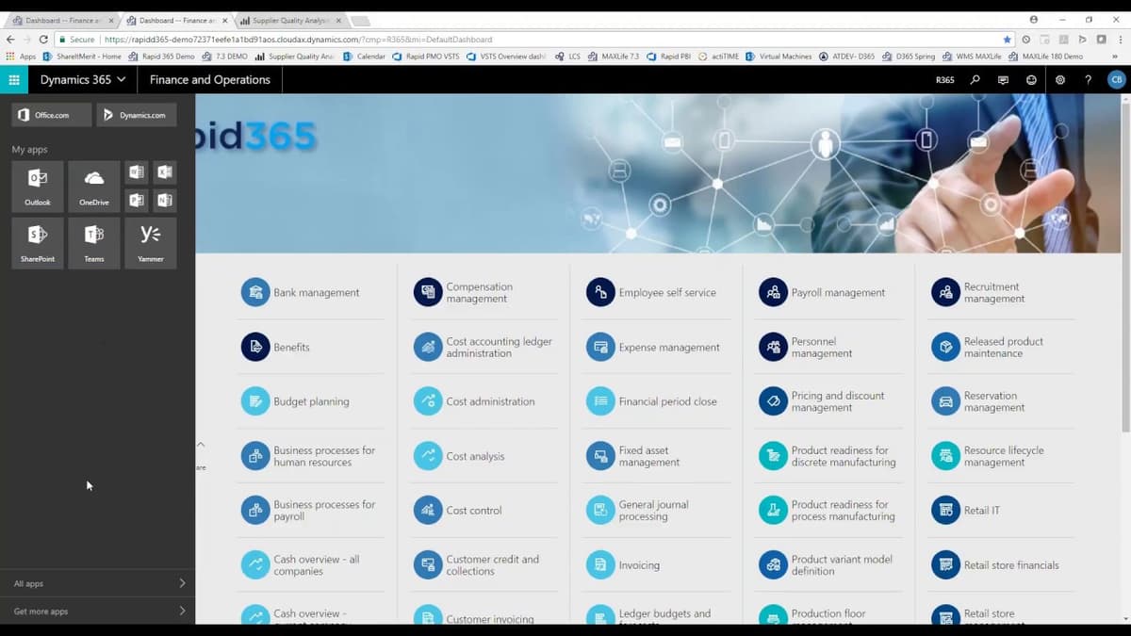Open the OneDrive app icon in My apps

click(x=93, y=186)
